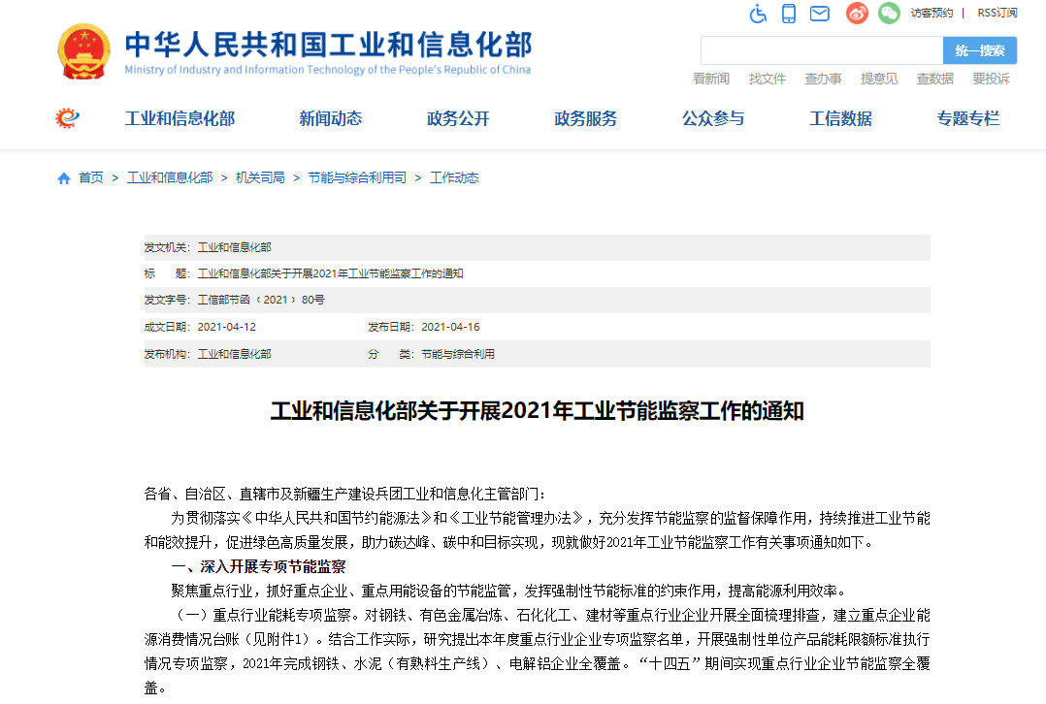This screenshot has width=1046, height=704.
Task: Open the Weibo icon
Action: click(x=857, y=14)
